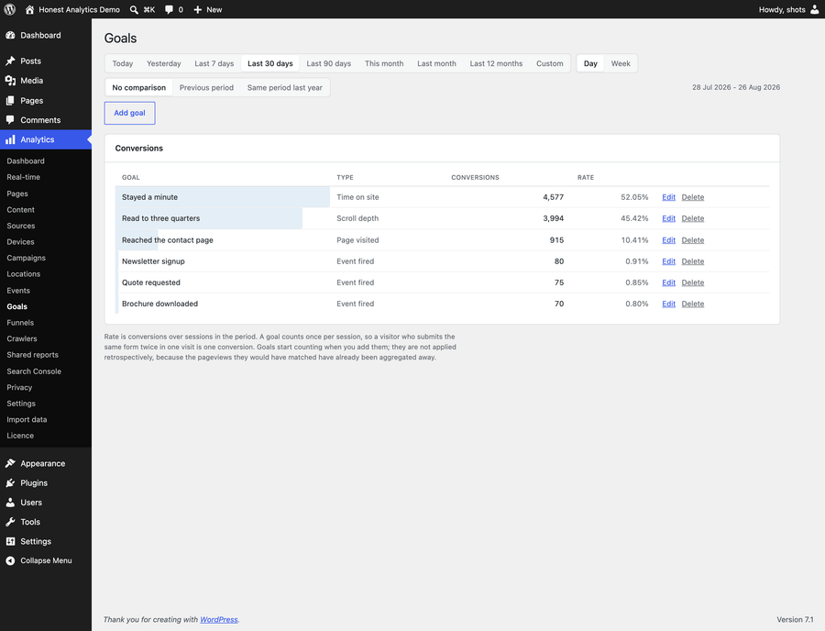
Task: Compare with Previous period
Action: click(206, 87)
